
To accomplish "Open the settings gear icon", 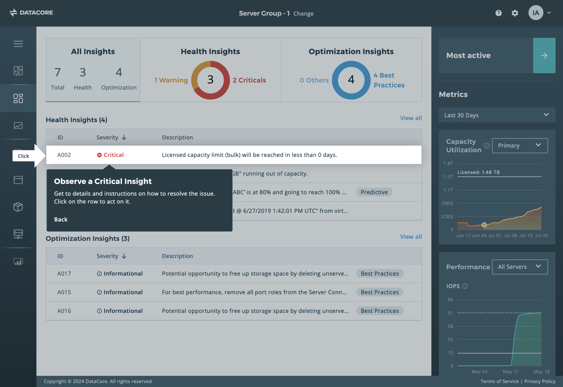I will (x=515, y=13).
